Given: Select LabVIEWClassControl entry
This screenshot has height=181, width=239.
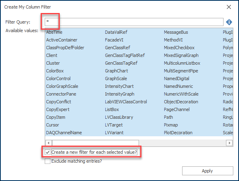Looking at the screenshot, I should [x=126, y=102].
